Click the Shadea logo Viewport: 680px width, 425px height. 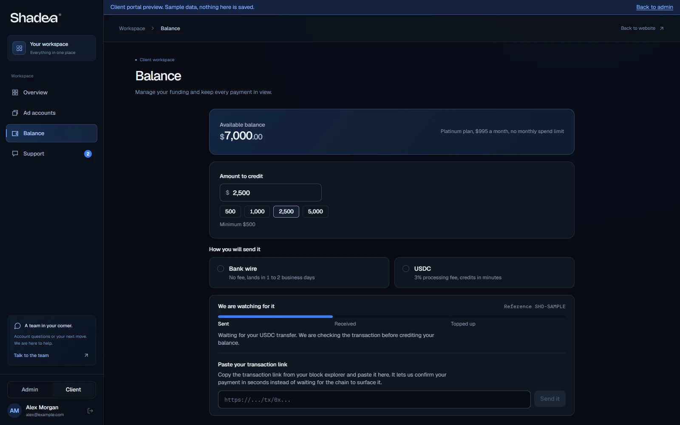point(36,18)
